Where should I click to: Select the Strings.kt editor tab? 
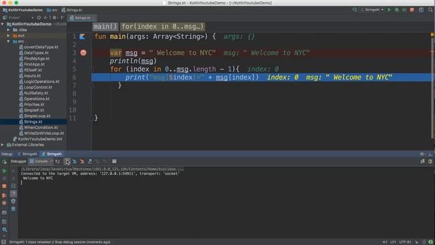coord(82,18)
